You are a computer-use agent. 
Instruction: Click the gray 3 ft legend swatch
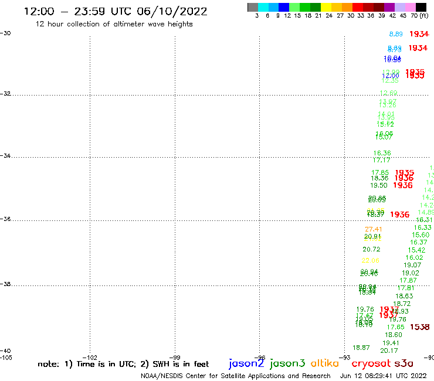click(x=253, y=7)
